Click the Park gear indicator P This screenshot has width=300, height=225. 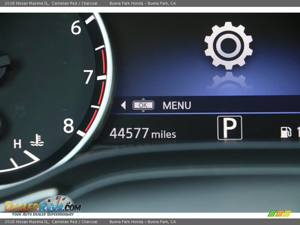230,128
